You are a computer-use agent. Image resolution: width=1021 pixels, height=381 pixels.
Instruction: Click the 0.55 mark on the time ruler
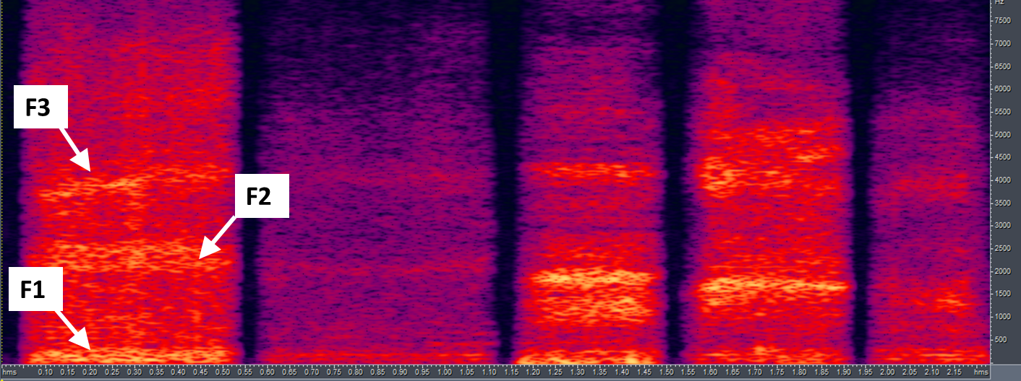(x=245, y=373)
